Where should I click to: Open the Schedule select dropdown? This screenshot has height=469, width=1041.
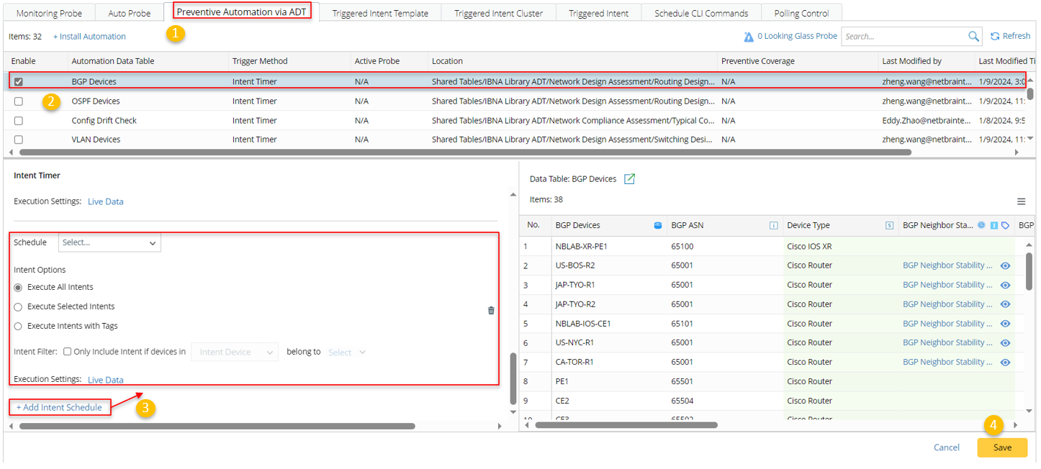[109, 243]
